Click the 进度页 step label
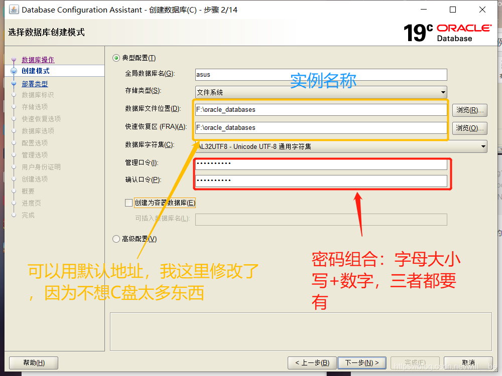This screenshot has width=502, height=376. tap(31, 203)
